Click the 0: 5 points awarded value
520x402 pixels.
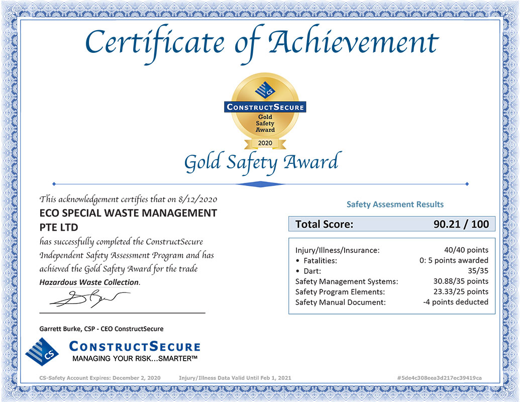click(x=454, y=260)
